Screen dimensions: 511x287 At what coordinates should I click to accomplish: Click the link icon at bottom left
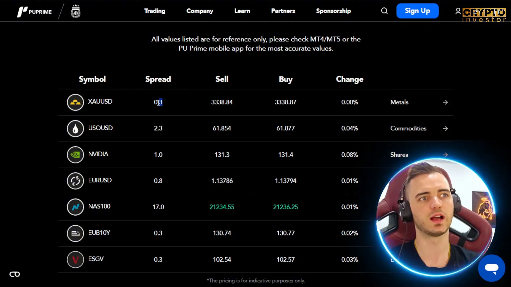[x=15, y=274]
